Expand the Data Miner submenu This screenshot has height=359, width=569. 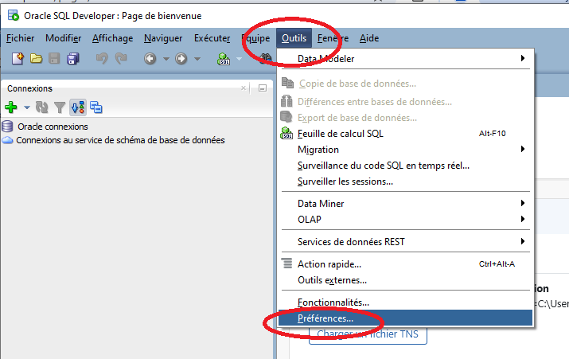pyautogui.click(x=523, y=203)
